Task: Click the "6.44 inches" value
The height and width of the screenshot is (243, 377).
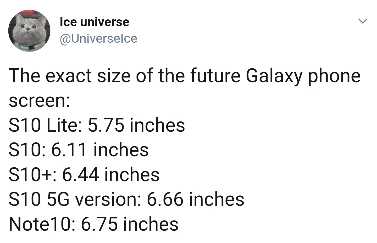Action: 111,175
